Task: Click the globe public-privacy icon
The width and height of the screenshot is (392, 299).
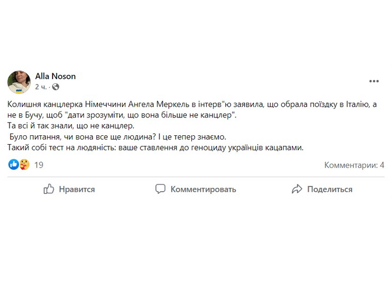Action: (55, 87)
